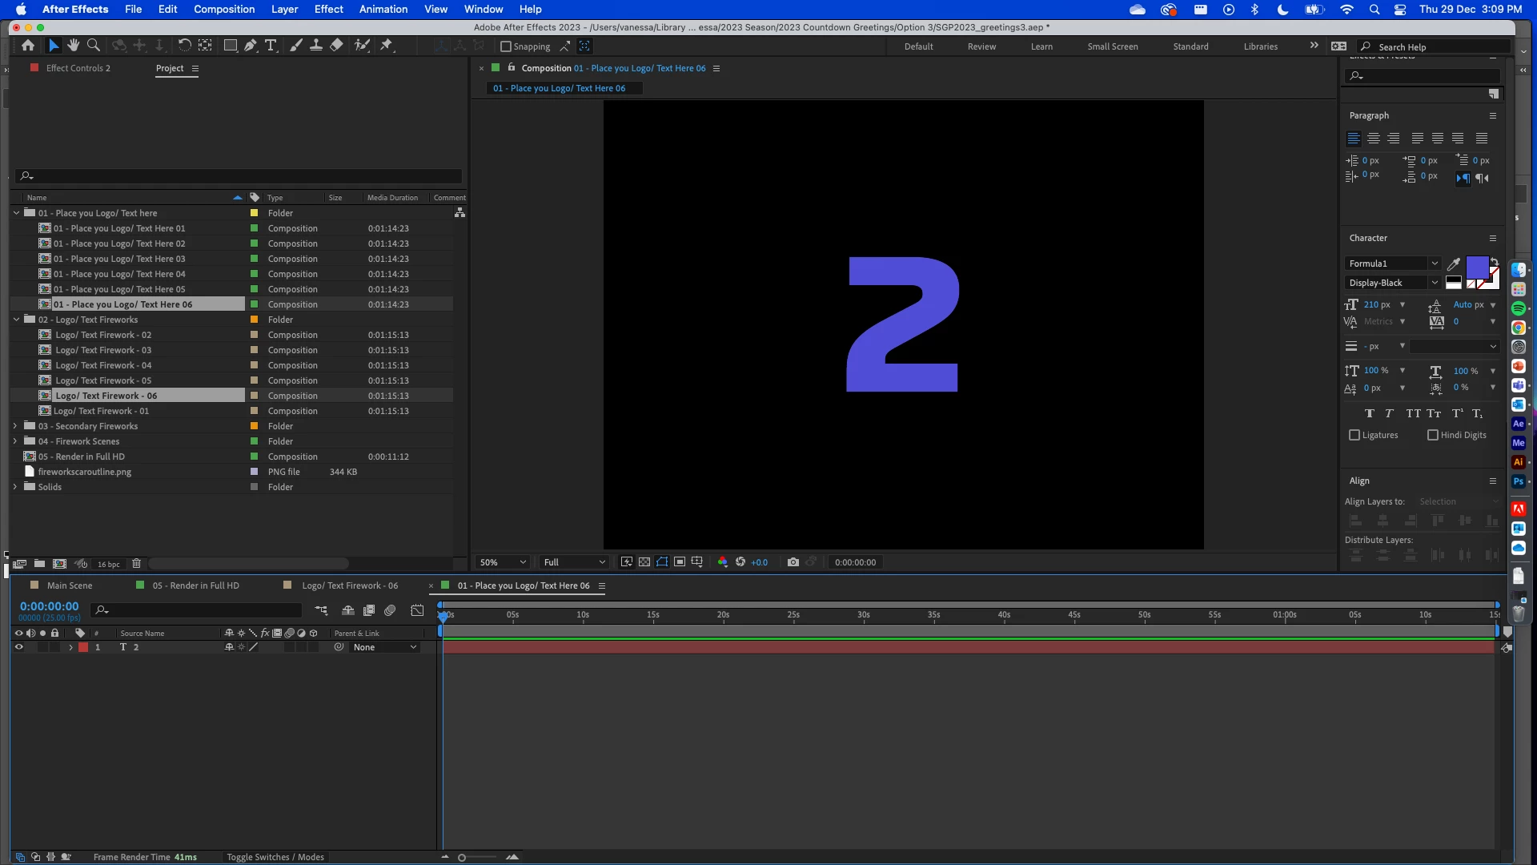This screenshot has width=1537, height=865.
Task: Click the purple fill color swatch
Action: (1477, 267)
